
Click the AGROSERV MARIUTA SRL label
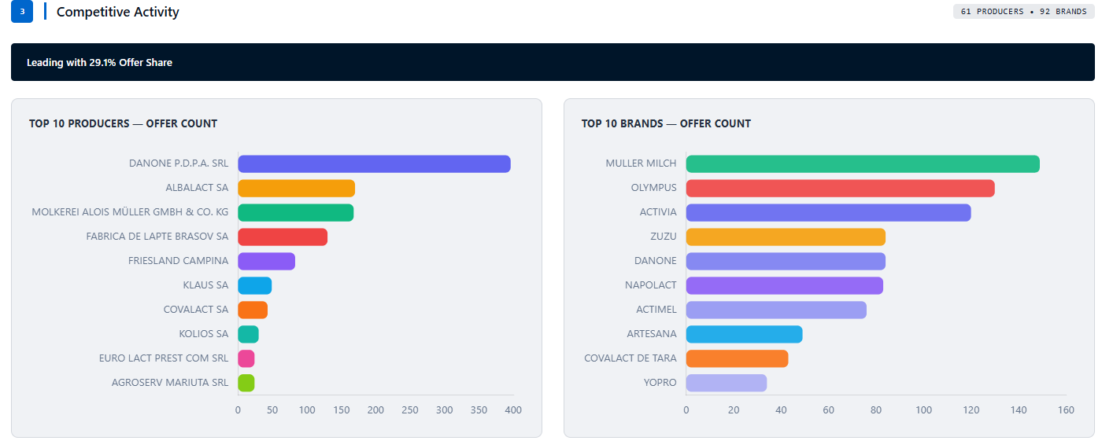tap(170, 383)
